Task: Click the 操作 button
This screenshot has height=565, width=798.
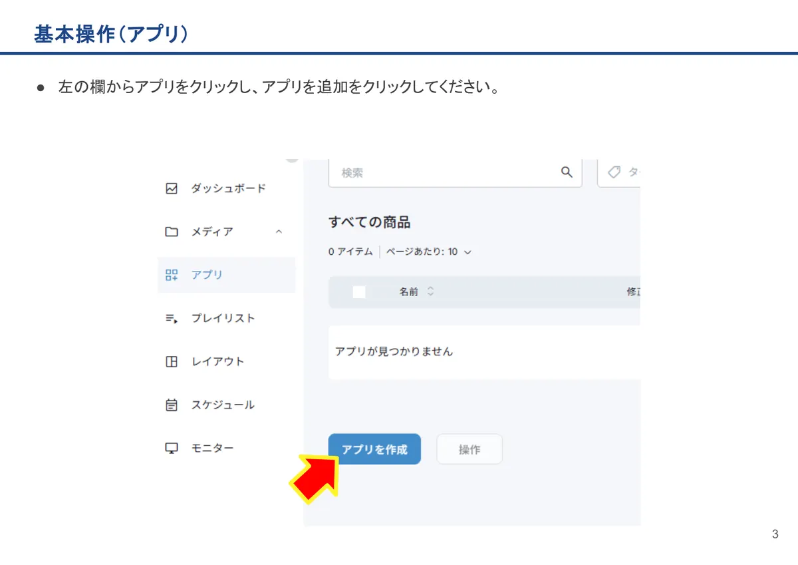Action: pyautogui.click(x=469, y=449)
